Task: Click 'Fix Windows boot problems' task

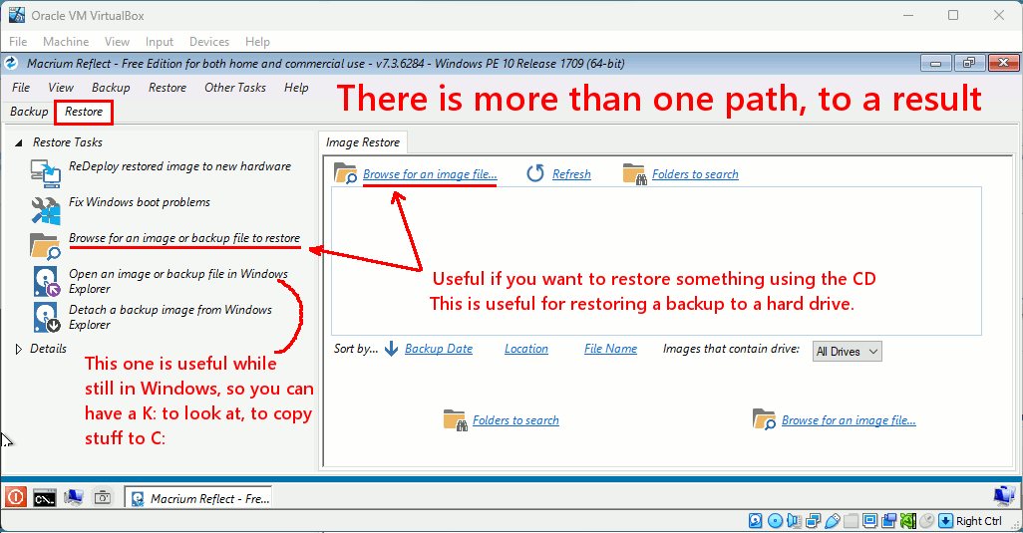Action: click(x=140, y=202)
